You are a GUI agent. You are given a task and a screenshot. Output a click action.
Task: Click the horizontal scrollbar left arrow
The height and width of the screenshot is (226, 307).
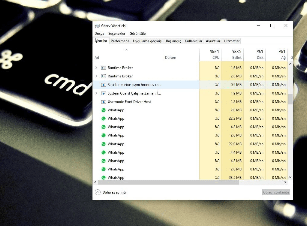[95, 182]
